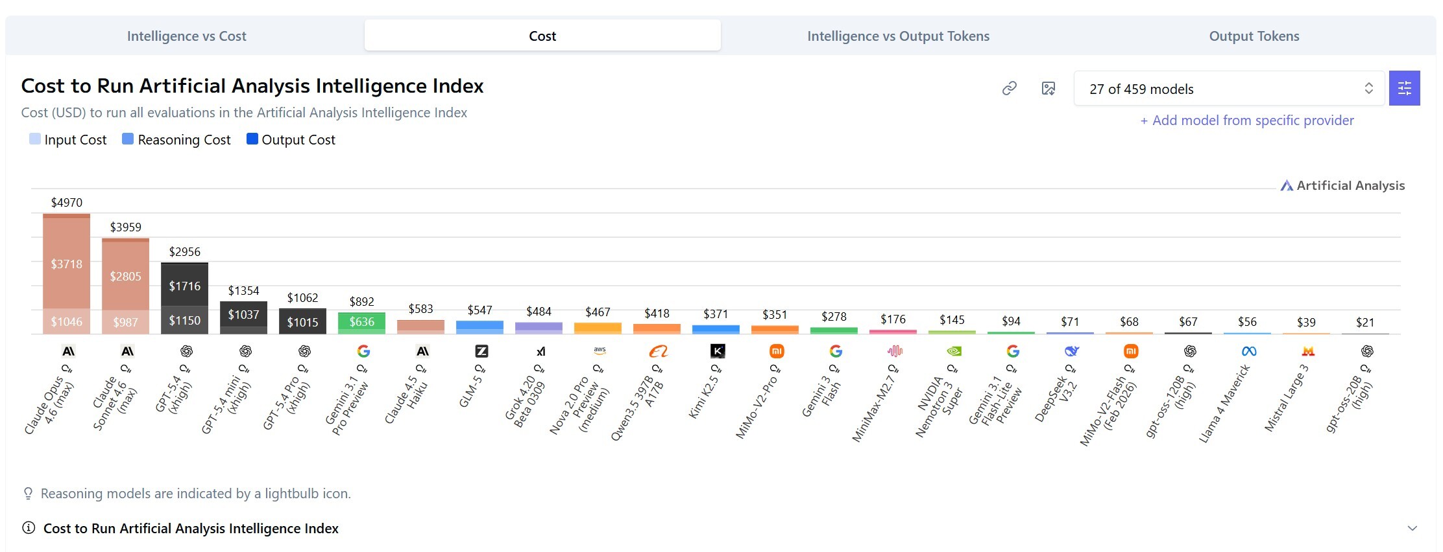This screenshot has width=1443, height=552.
Task: Click Add model from specific provider link
Action: pos(1246,121)
